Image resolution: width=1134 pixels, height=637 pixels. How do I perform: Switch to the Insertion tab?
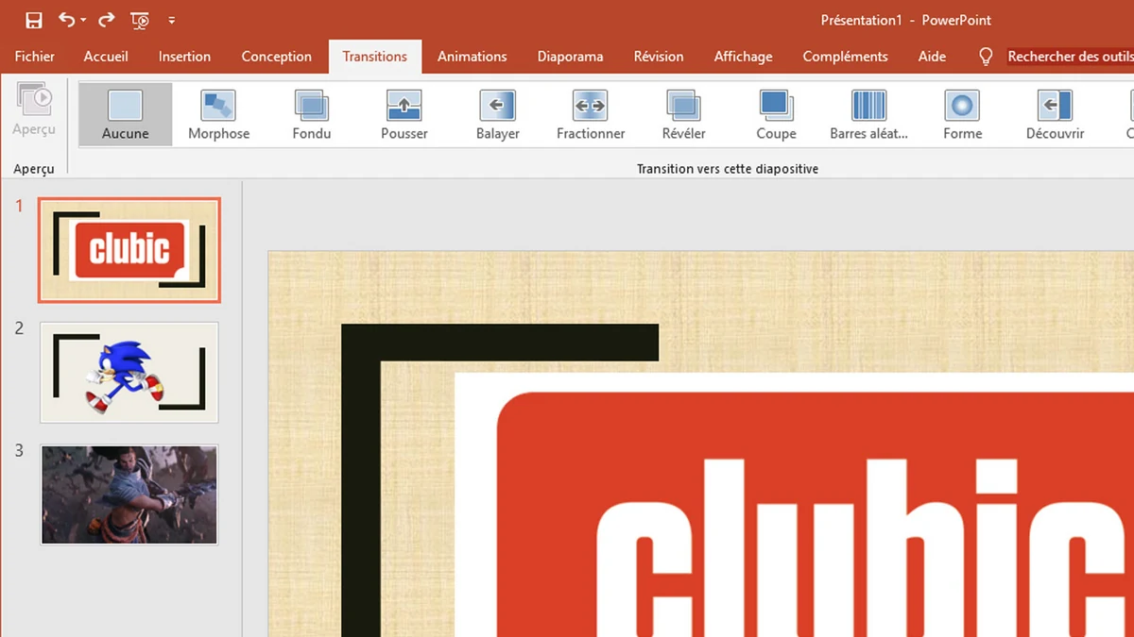[x=184, y=57]
